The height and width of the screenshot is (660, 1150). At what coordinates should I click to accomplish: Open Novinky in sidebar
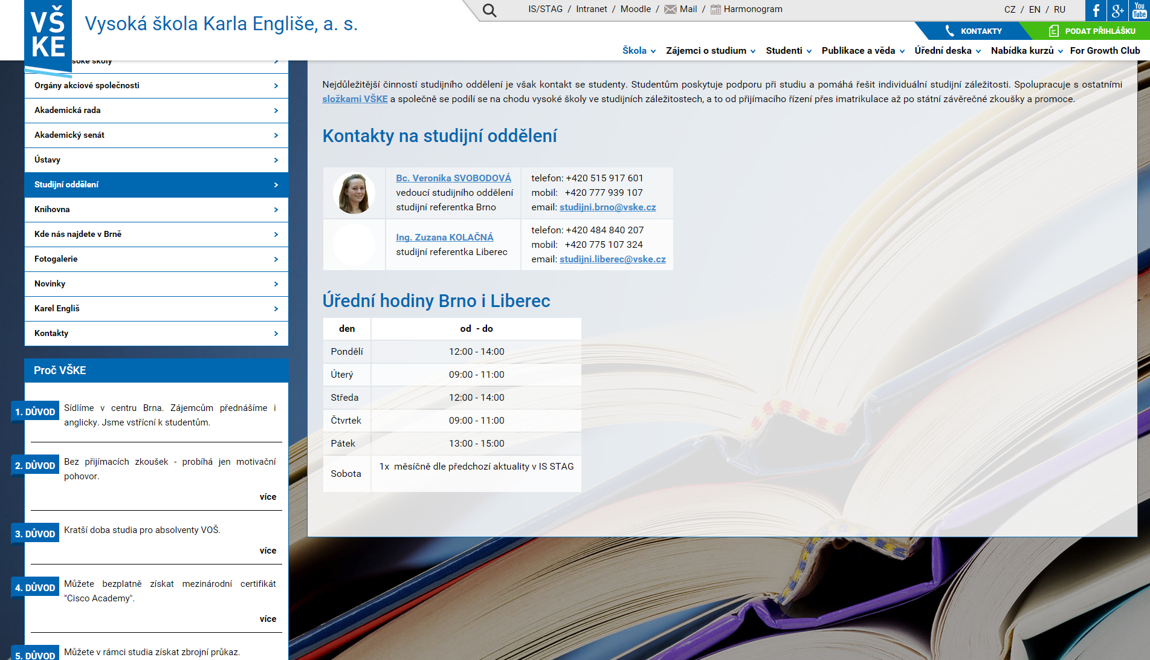click(156, 284)
